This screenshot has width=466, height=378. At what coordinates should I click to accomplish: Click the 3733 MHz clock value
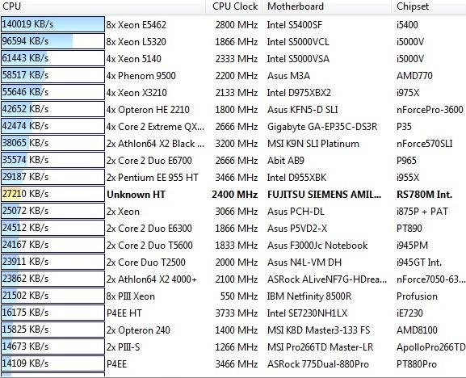(237, 313)
